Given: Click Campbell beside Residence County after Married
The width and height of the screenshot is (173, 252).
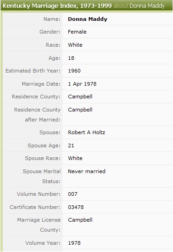Looking at the screenshot, I should (x=80, y=110).
